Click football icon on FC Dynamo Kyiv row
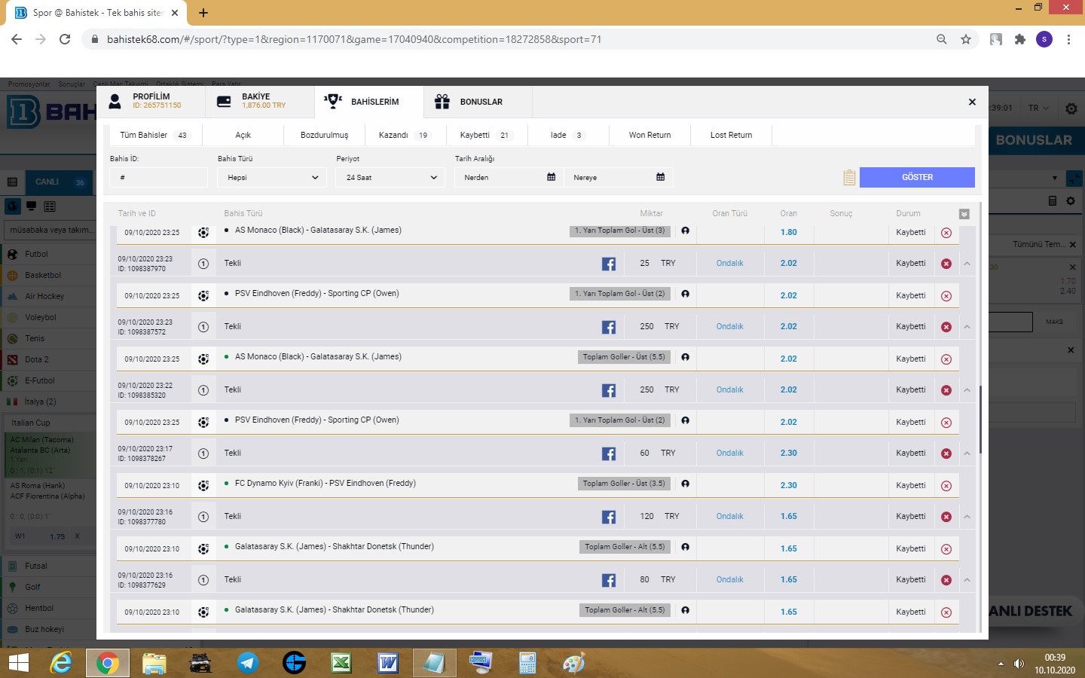The width and height of the screenshot is (1085, 678). point(203,486)
